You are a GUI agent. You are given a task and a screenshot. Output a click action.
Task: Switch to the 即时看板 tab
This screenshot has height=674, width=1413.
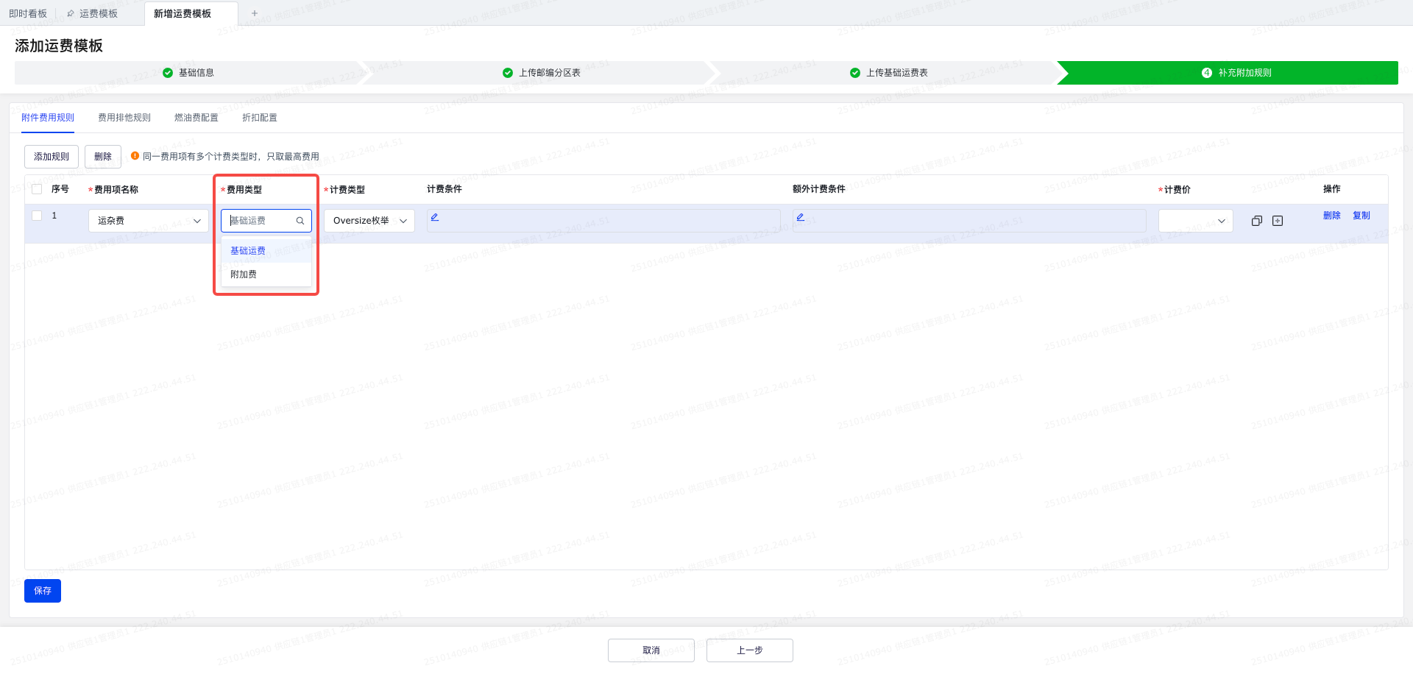[28, 13]
